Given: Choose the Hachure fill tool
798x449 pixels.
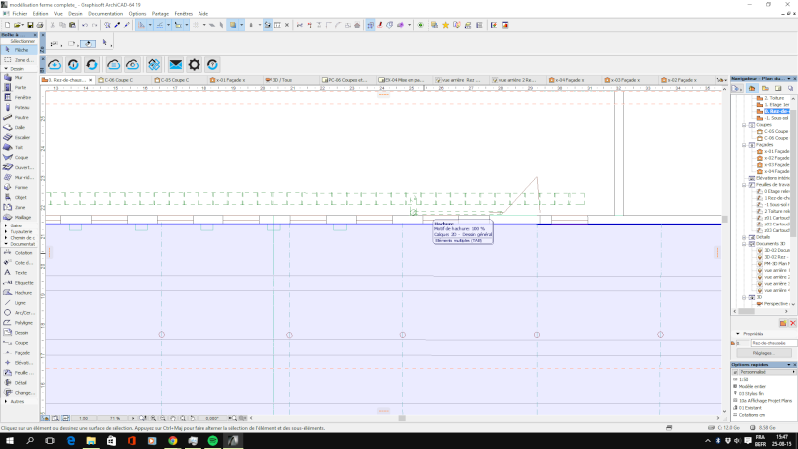Looking at the screenshot, I should (19, 293).
